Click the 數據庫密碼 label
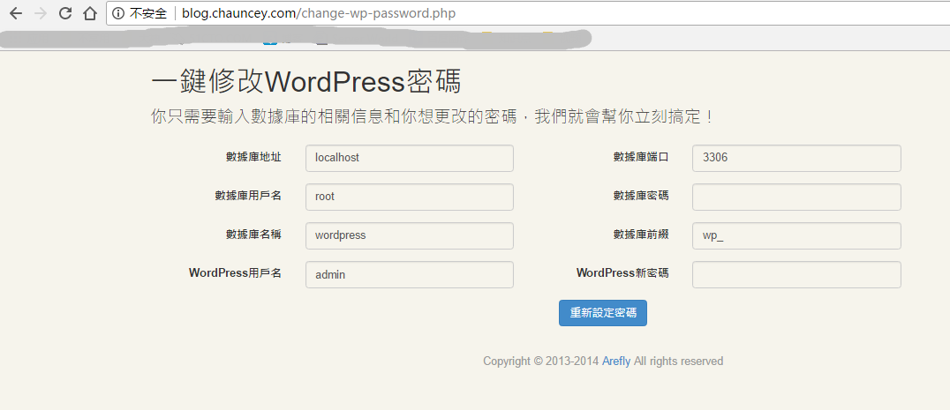The image size is (950, 410). click(641, 196)
